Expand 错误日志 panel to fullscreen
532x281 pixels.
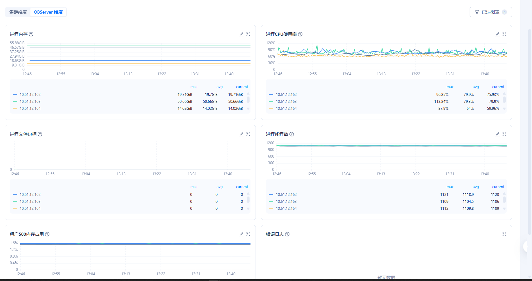point(504,234)
